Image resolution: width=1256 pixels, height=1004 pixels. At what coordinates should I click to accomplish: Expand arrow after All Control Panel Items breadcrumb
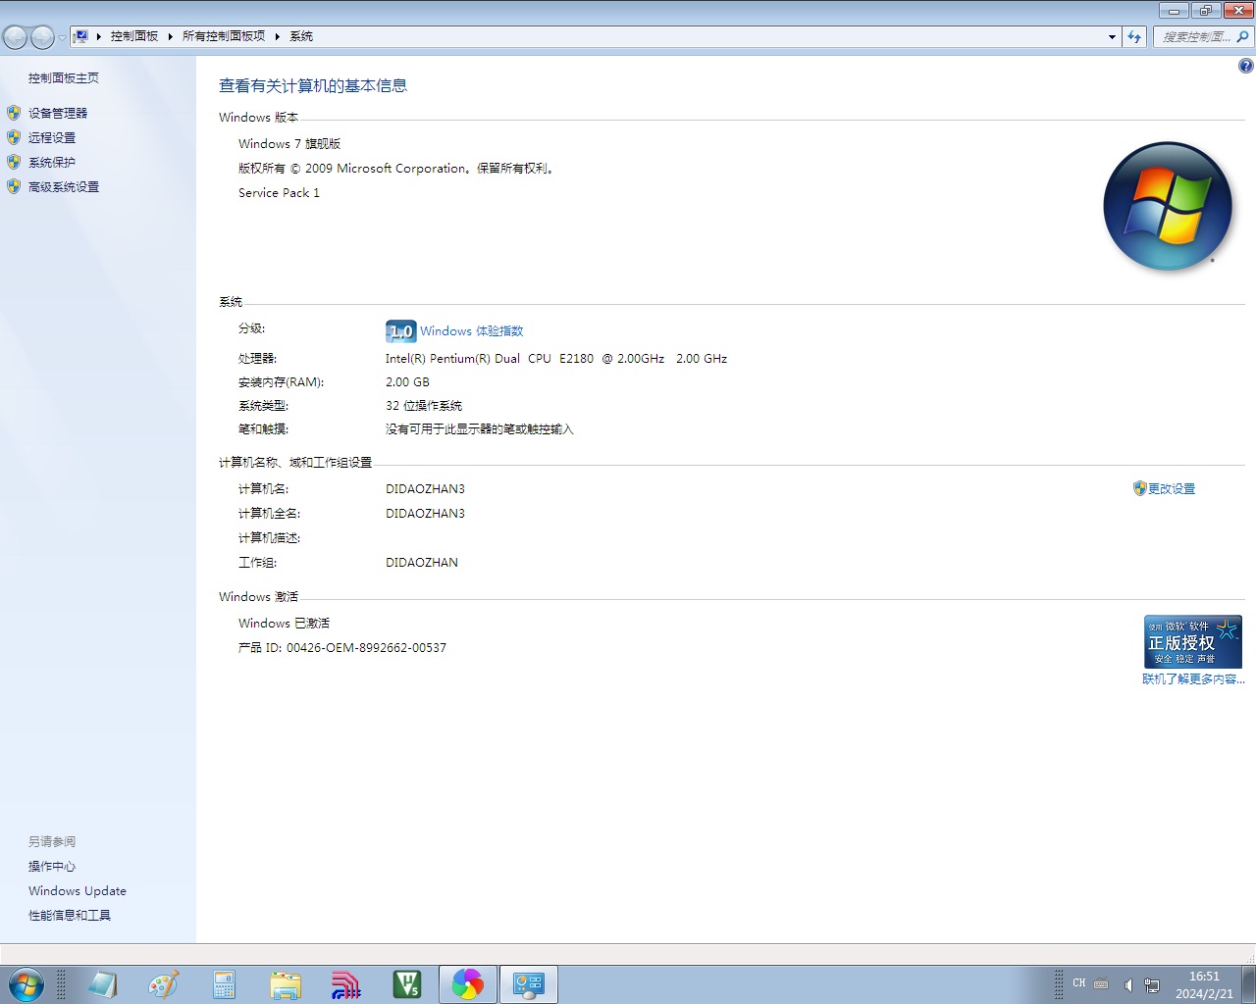[278, 36]
